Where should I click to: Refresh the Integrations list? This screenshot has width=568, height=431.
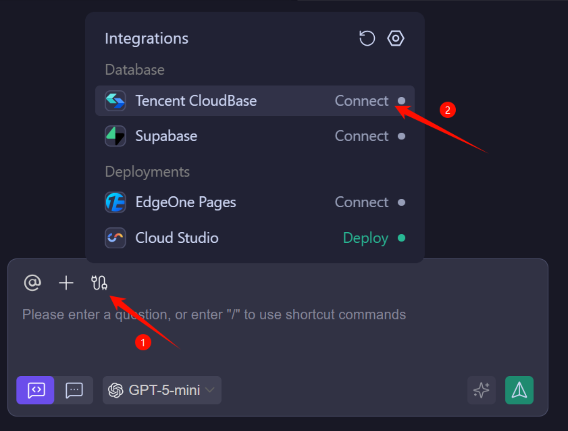(367, 38)
